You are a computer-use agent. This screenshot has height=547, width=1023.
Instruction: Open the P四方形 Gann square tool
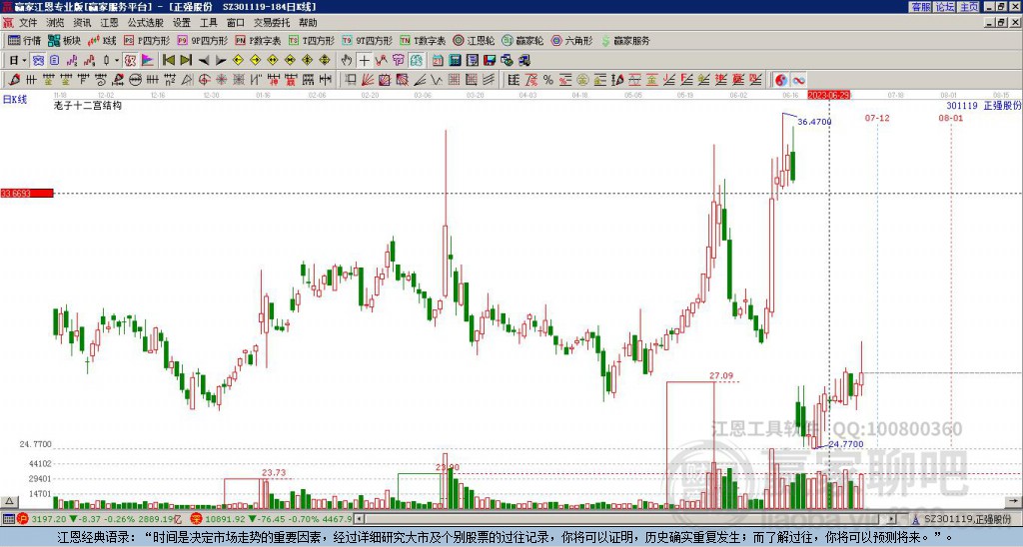(147, 40)
